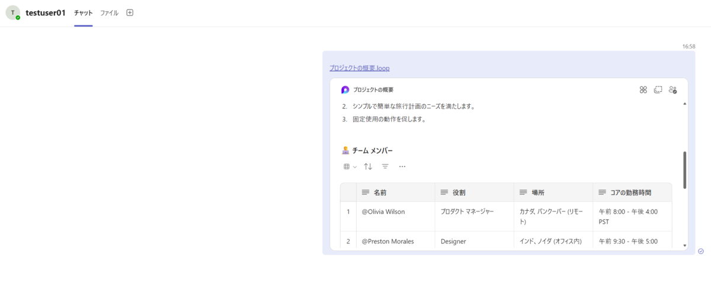
Task: Open the table view switcher grid dropdown
Action: point(350,166)
